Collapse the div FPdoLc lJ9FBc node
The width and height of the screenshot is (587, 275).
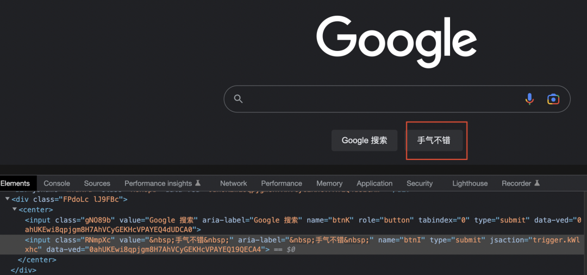[8, 199]
